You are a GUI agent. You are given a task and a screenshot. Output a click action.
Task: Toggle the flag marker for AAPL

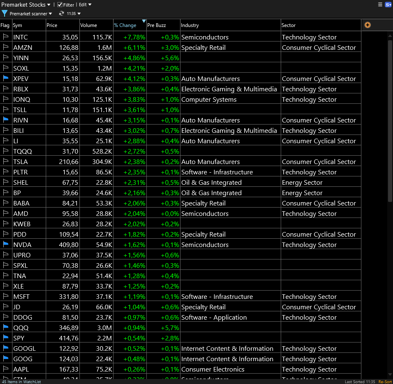[x=5, y=369]
